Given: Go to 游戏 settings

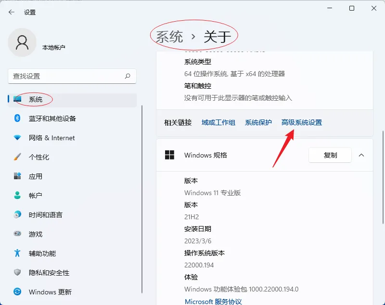Looking at the screenshot, I should coord(72,234).
